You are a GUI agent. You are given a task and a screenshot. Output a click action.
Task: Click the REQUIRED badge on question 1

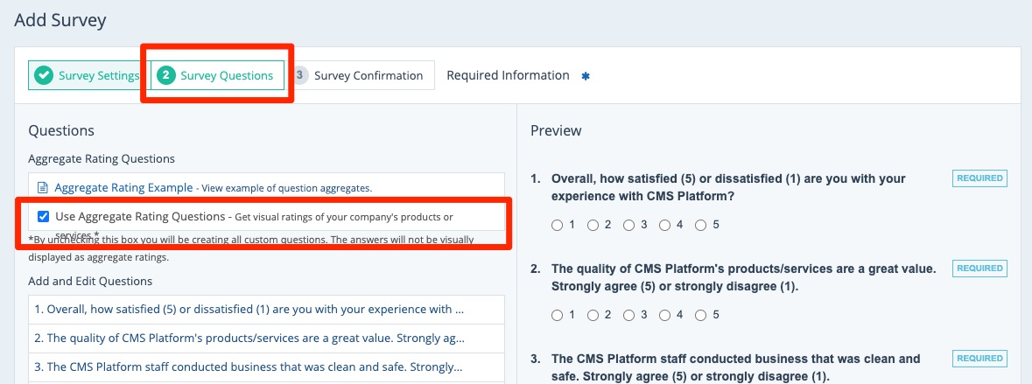[979, 178]
